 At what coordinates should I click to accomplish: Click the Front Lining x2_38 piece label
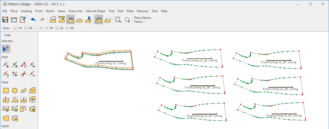[202, 87]
